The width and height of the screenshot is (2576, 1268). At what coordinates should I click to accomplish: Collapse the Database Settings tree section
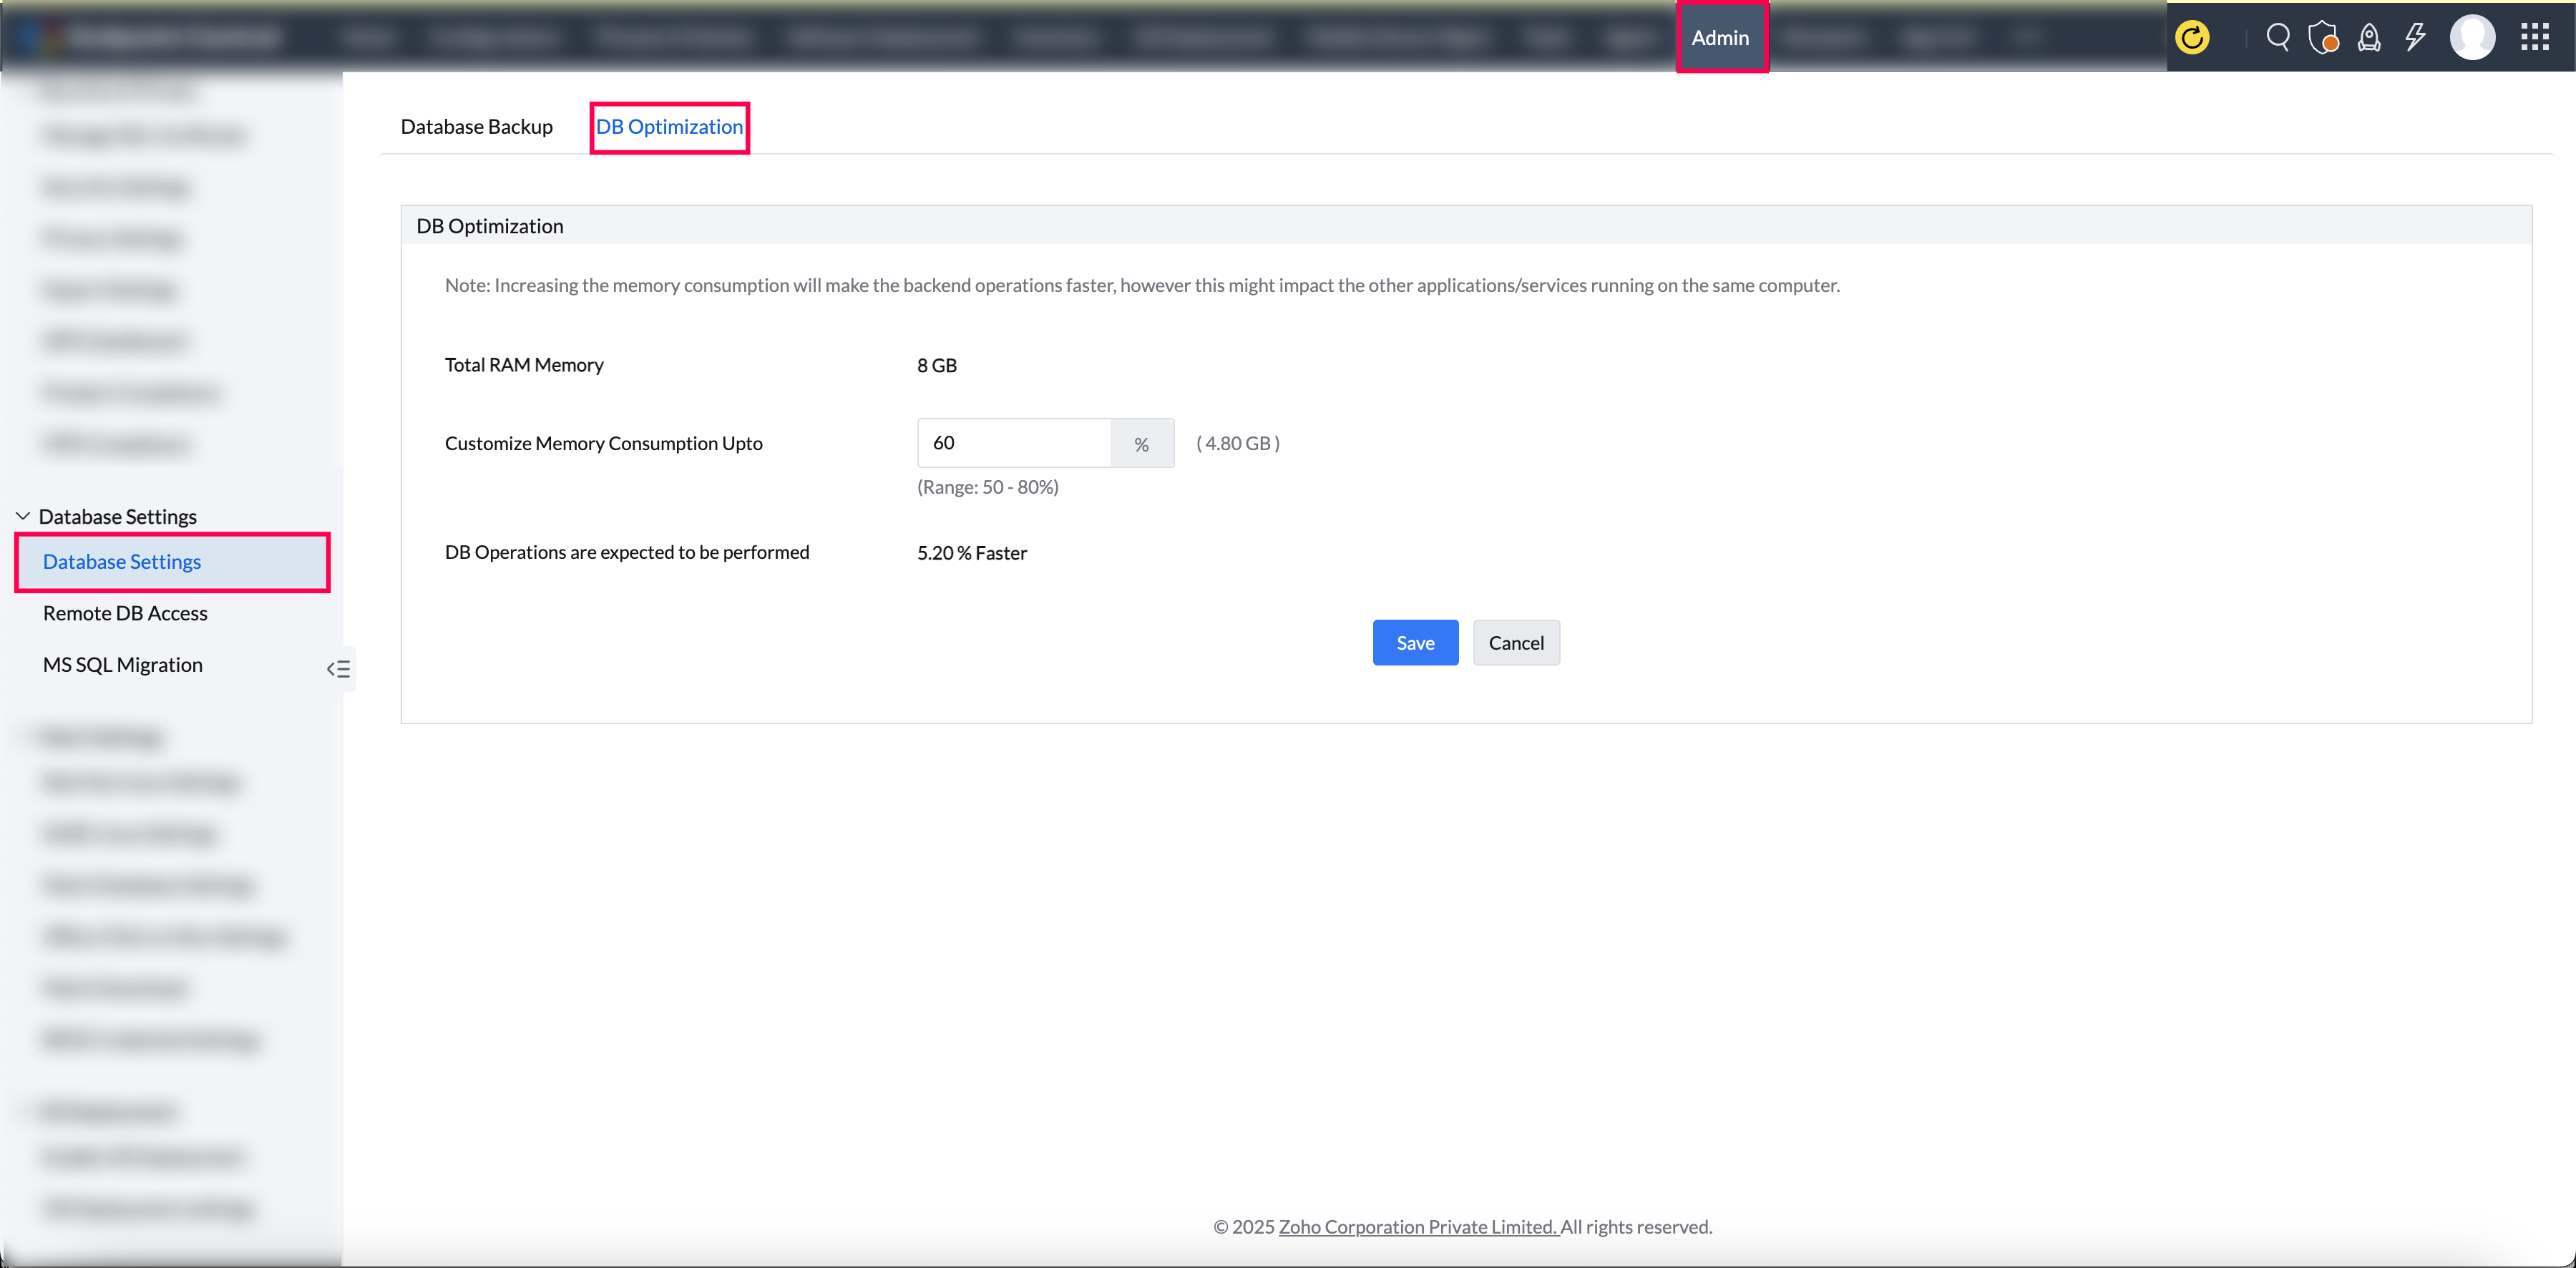23,516
